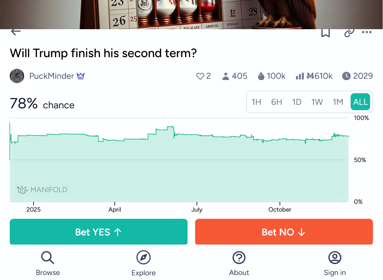
Task: Open the three-dot more options menu
Action: tap(367, 32)
